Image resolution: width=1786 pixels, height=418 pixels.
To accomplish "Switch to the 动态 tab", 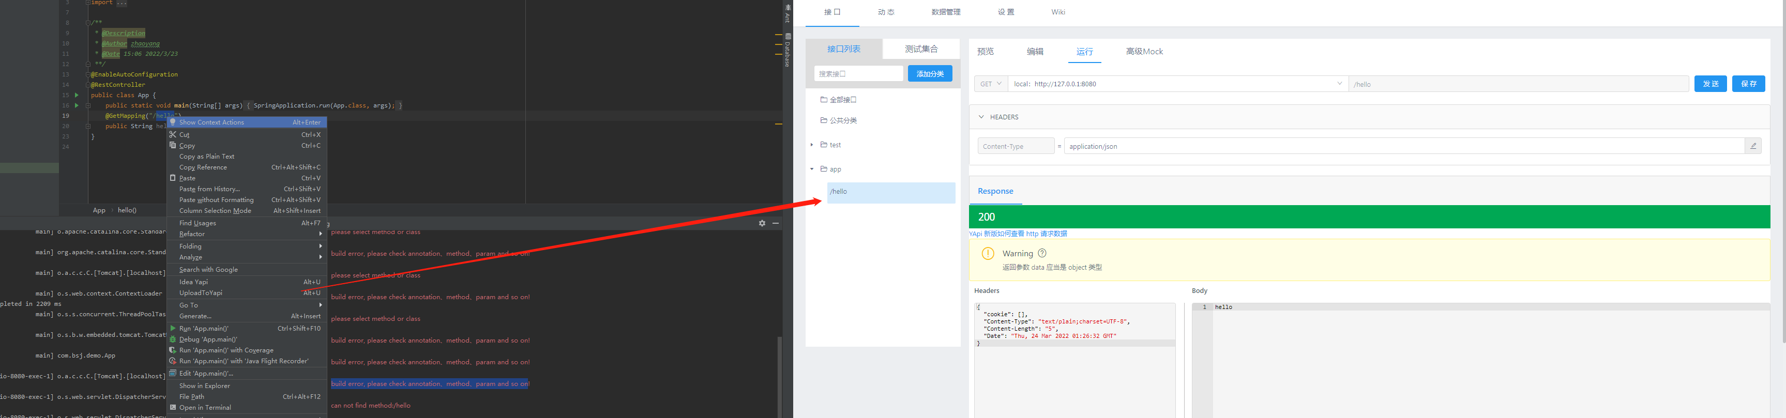I will tap(885, 12).
